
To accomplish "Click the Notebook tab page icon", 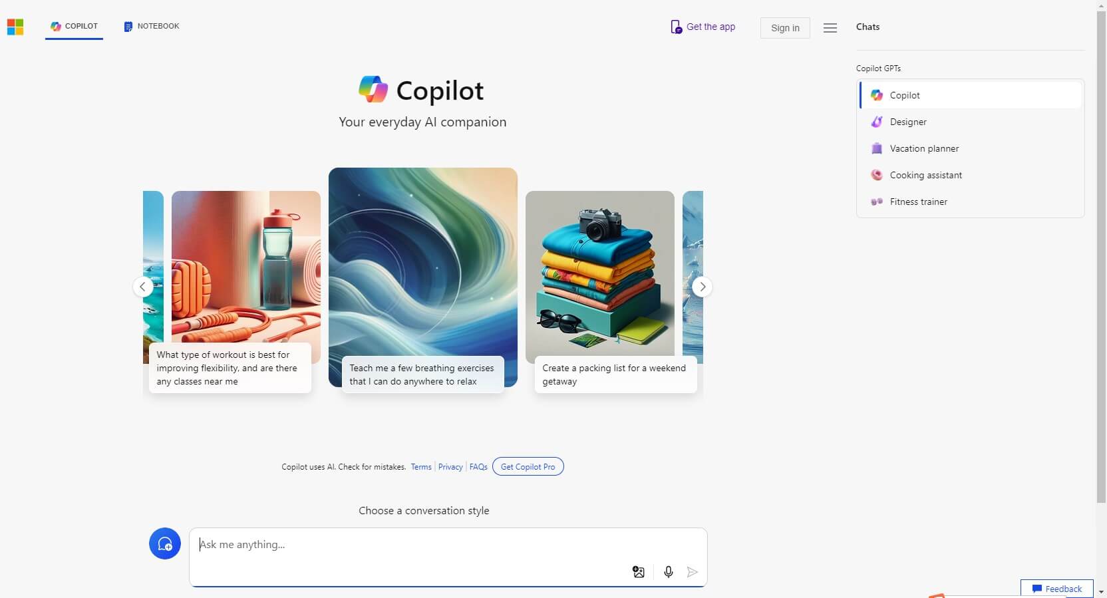I will [128, 27].
